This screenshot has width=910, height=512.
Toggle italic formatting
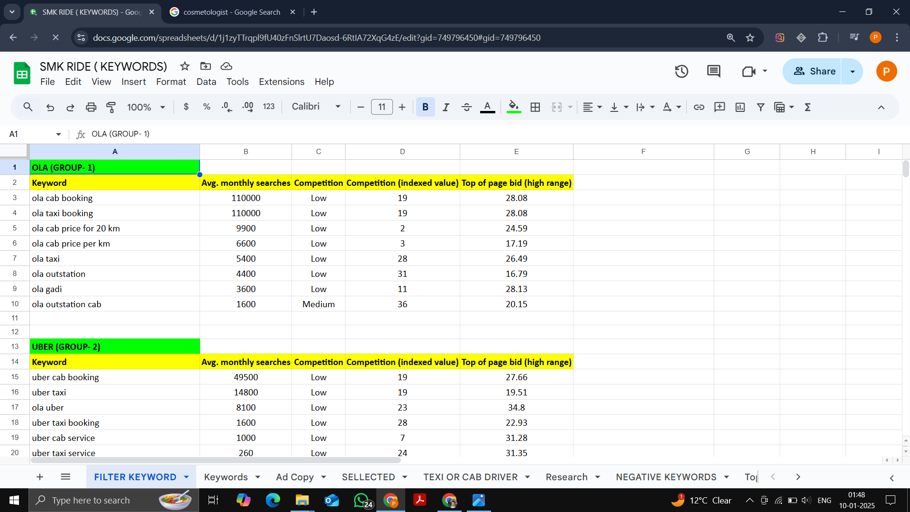click(446, 107)
